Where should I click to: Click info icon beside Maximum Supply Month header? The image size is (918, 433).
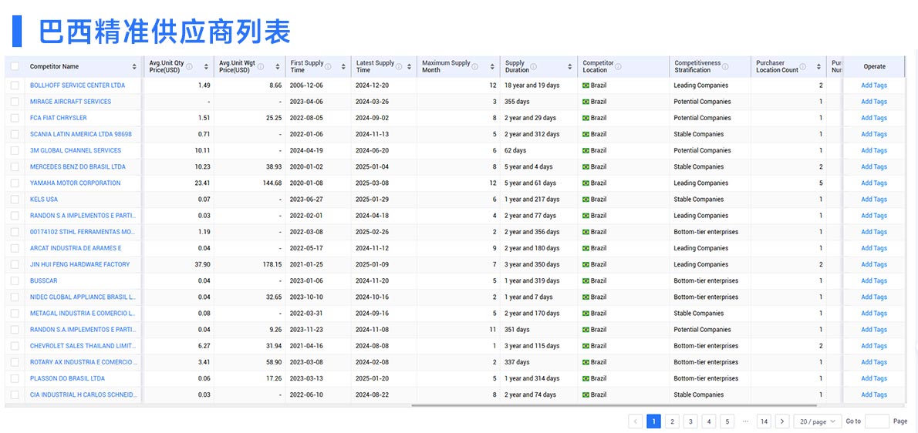[474, 66]
